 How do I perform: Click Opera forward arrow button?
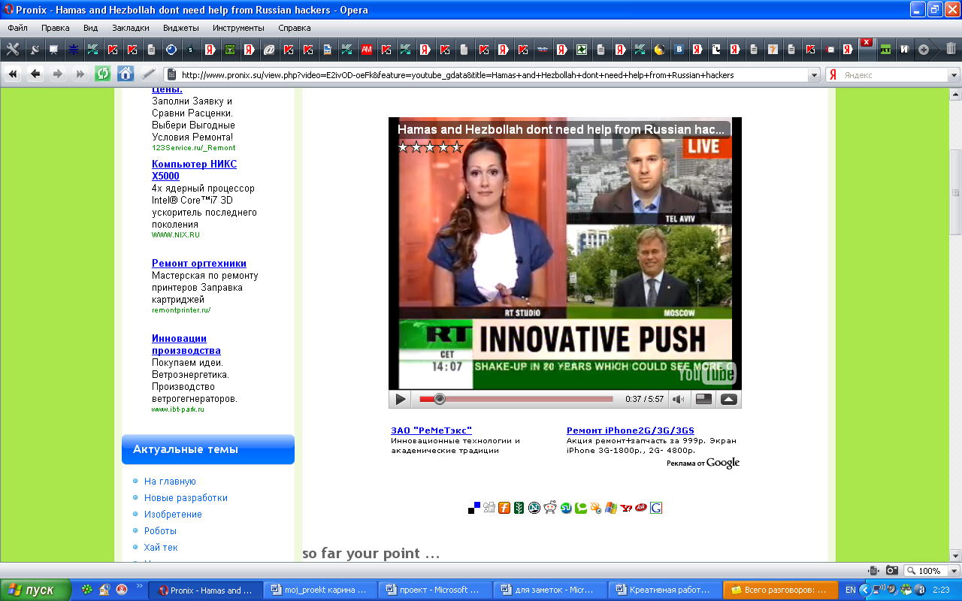pyautogui.click(x=58, y=74)
